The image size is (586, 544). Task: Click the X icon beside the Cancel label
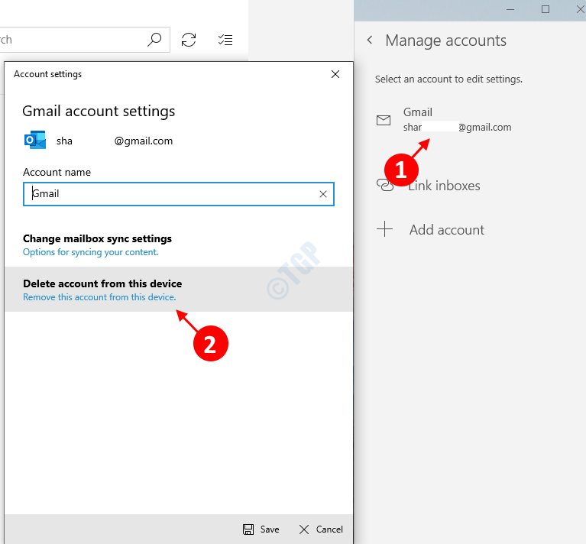tap(304, 529)
